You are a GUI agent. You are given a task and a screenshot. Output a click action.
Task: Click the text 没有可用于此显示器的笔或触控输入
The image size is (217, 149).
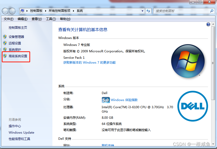[x=126, y=130]
